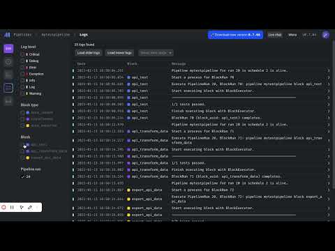Check the api_transform_data block filter
The height and width of the screenshot is (251, 335).
pos(22,151)
